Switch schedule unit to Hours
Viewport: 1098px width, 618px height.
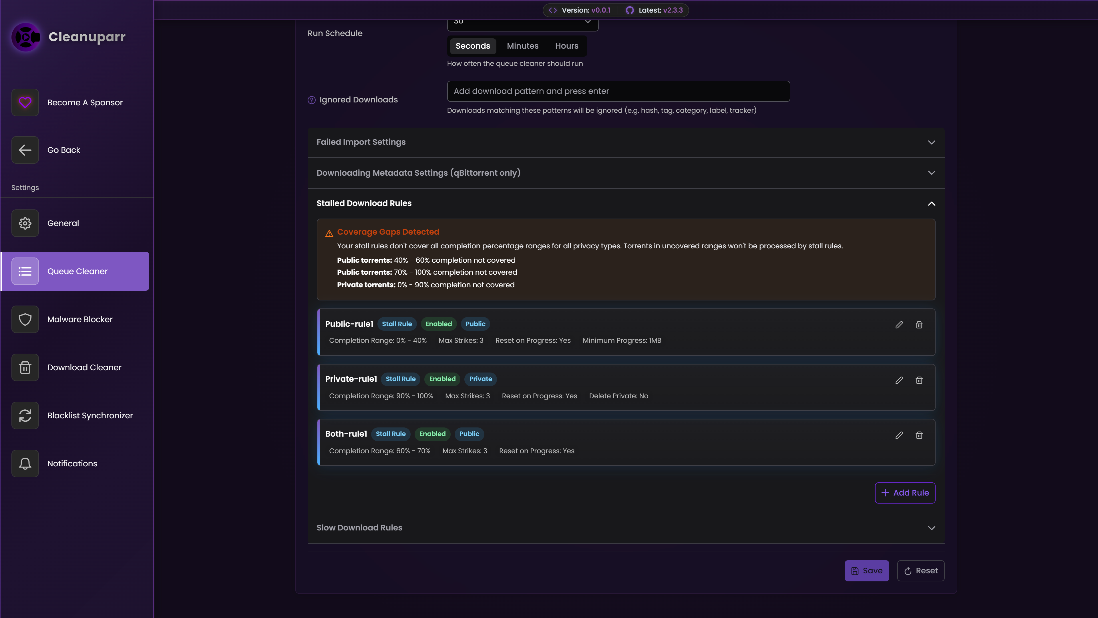coord(566,46)
